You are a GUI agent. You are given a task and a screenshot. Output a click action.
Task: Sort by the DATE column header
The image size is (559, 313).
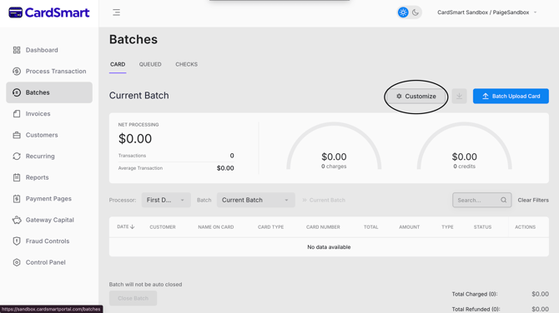coord(125,227)
